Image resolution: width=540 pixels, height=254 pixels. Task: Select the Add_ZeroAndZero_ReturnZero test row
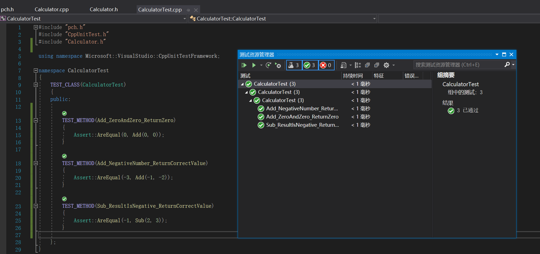(x=335, y=117)
